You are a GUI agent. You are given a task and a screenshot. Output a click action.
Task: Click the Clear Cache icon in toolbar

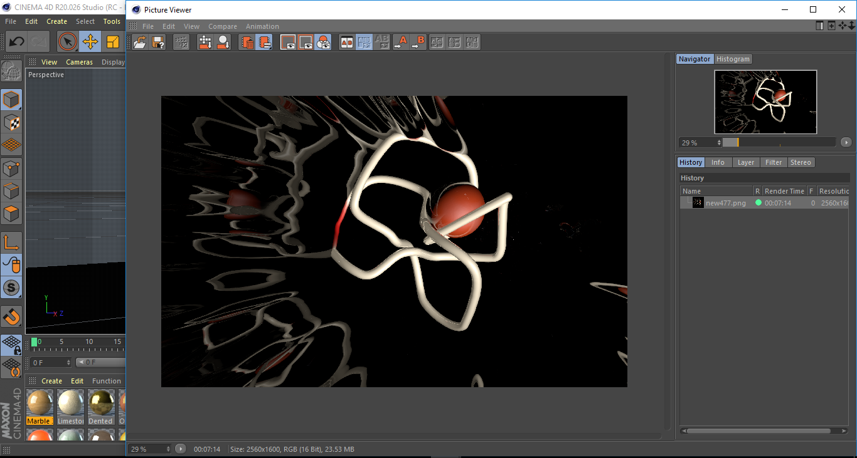coord(265,42)
